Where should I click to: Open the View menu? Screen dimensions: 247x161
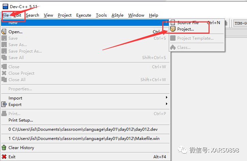click(48, 15)
